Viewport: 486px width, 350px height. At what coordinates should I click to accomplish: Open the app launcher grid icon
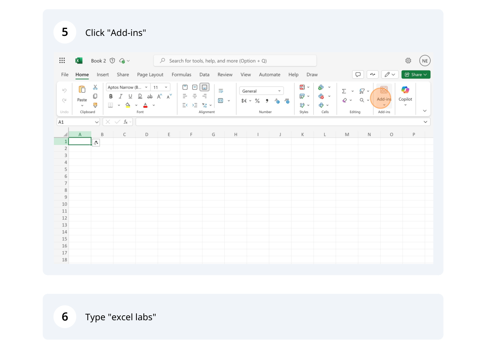click(62, 61)
